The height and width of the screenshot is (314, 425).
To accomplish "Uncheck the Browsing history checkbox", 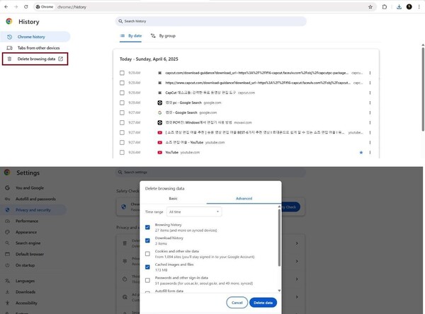I will click(147, 228).
